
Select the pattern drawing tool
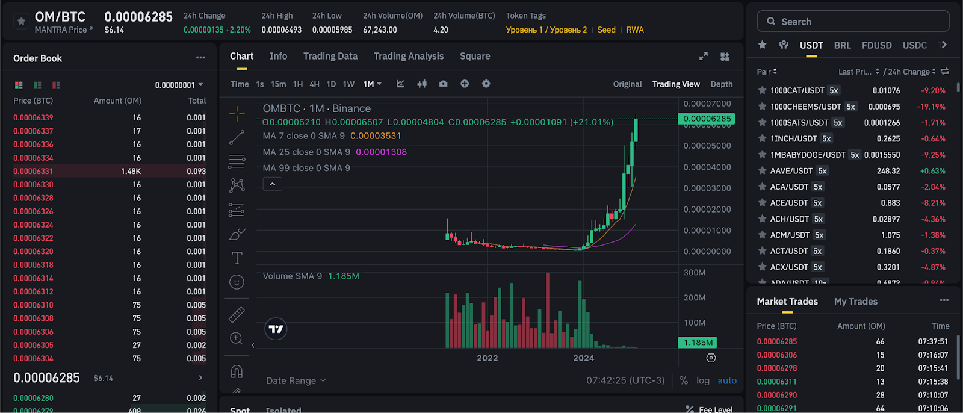237,185
